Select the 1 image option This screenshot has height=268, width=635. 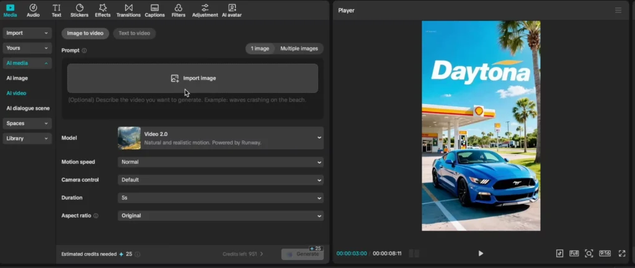click(260, 48)
